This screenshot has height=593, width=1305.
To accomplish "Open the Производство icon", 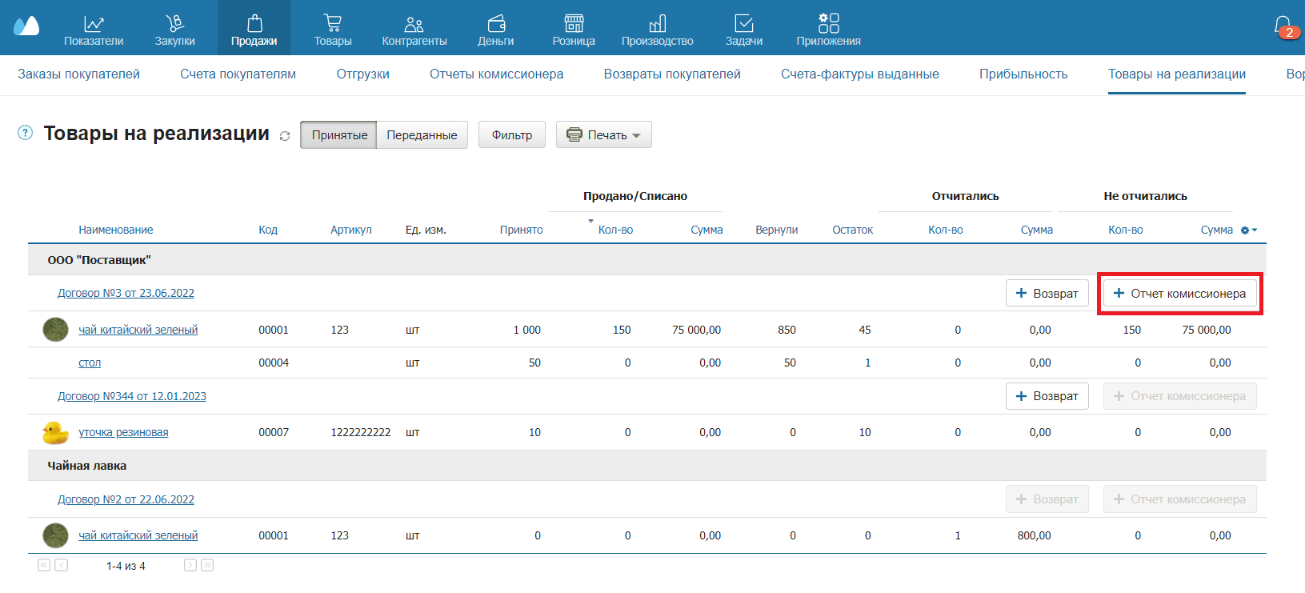I will [x=657, y=24].
